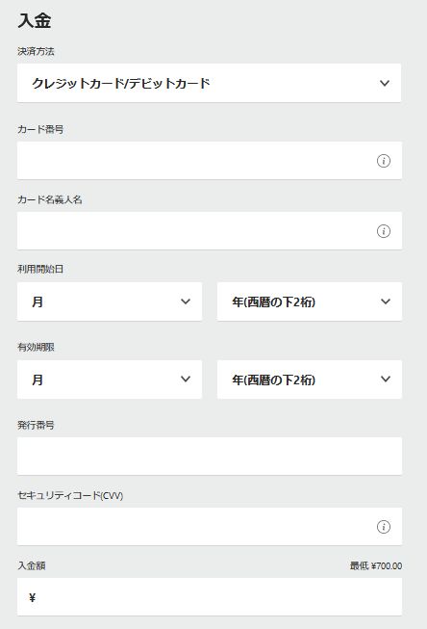Click the info icon in カード番号 field
Image resolution: width=427 pixels, height=629 pixels.
click(384, 161)
